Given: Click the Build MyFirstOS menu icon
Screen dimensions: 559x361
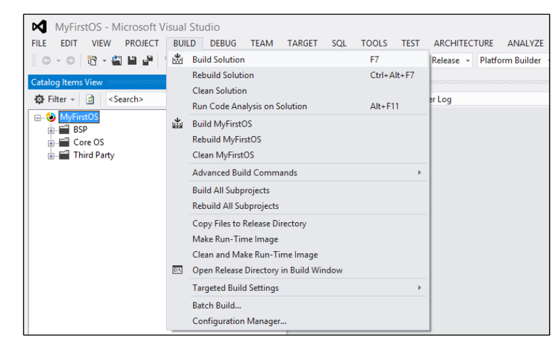Looking at the screenshot, I should [178, 123].
